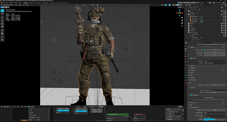Select the Rotate tool
Image resolution: width=227 pixels, height=122 pixels.
point(2,20)
